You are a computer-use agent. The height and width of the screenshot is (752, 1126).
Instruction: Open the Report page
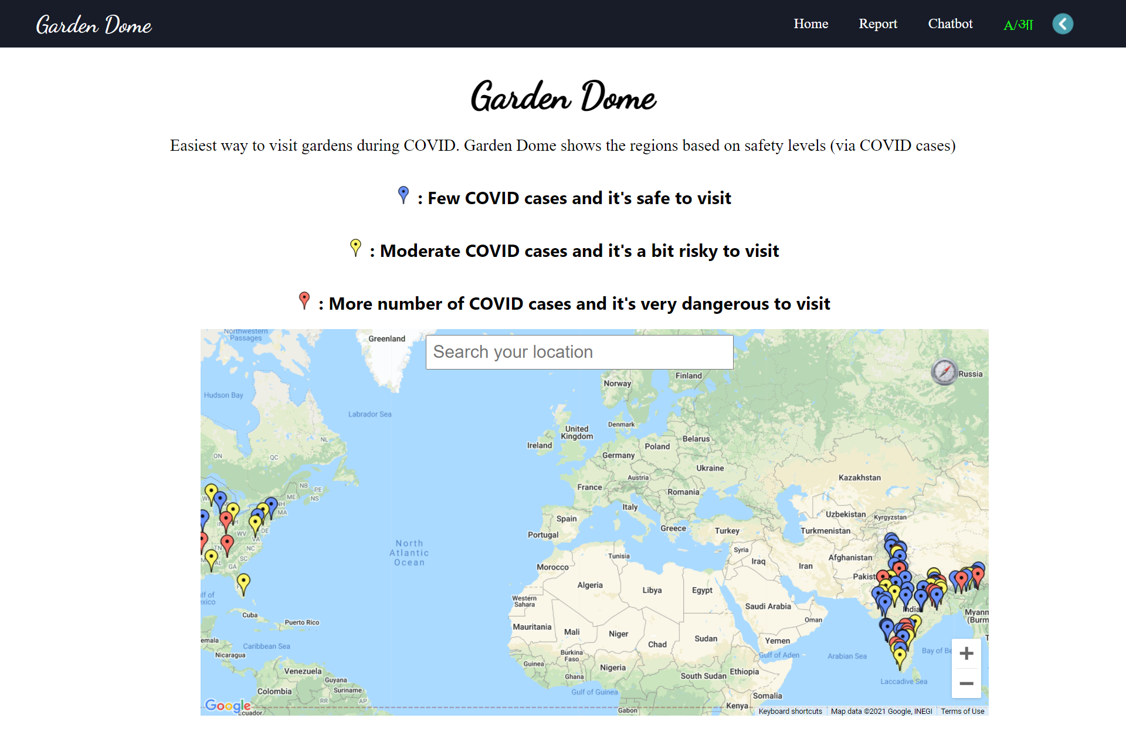click(x=877, y=24)
